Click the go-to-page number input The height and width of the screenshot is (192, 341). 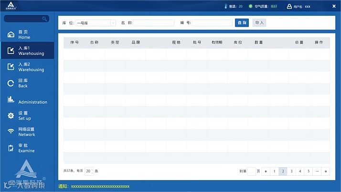click(x=251, y=171)
